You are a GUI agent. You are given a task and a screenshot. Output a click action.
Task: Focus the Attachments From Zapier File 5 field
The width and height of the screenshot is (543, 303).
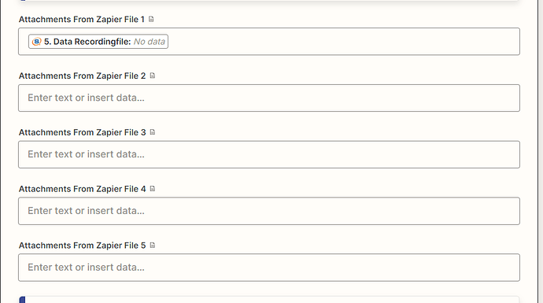coord(269,268)
